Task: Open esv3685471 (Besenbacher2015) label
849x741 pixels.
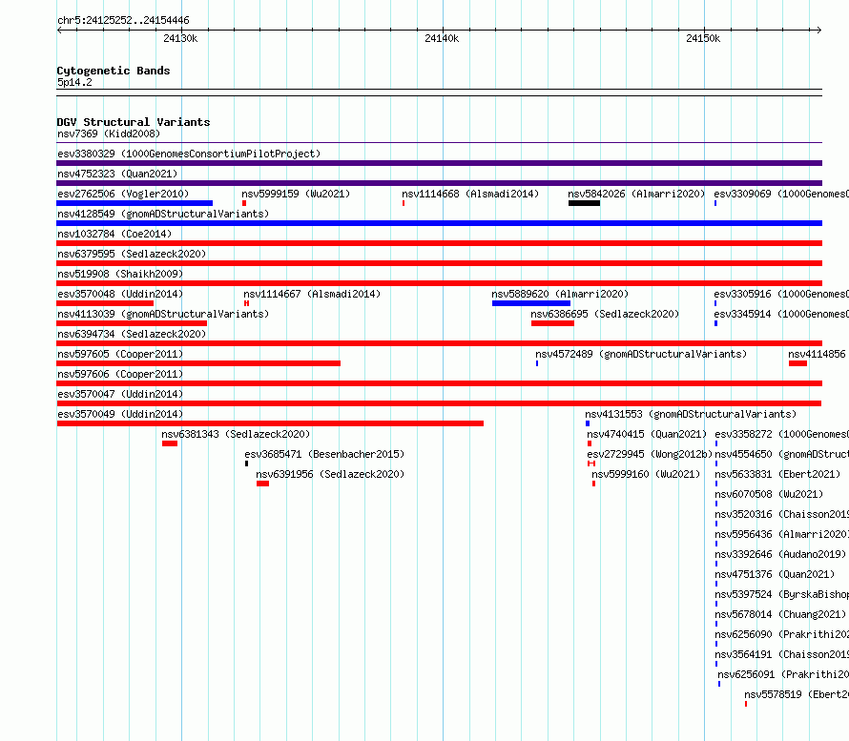Action: coord(324,454)
